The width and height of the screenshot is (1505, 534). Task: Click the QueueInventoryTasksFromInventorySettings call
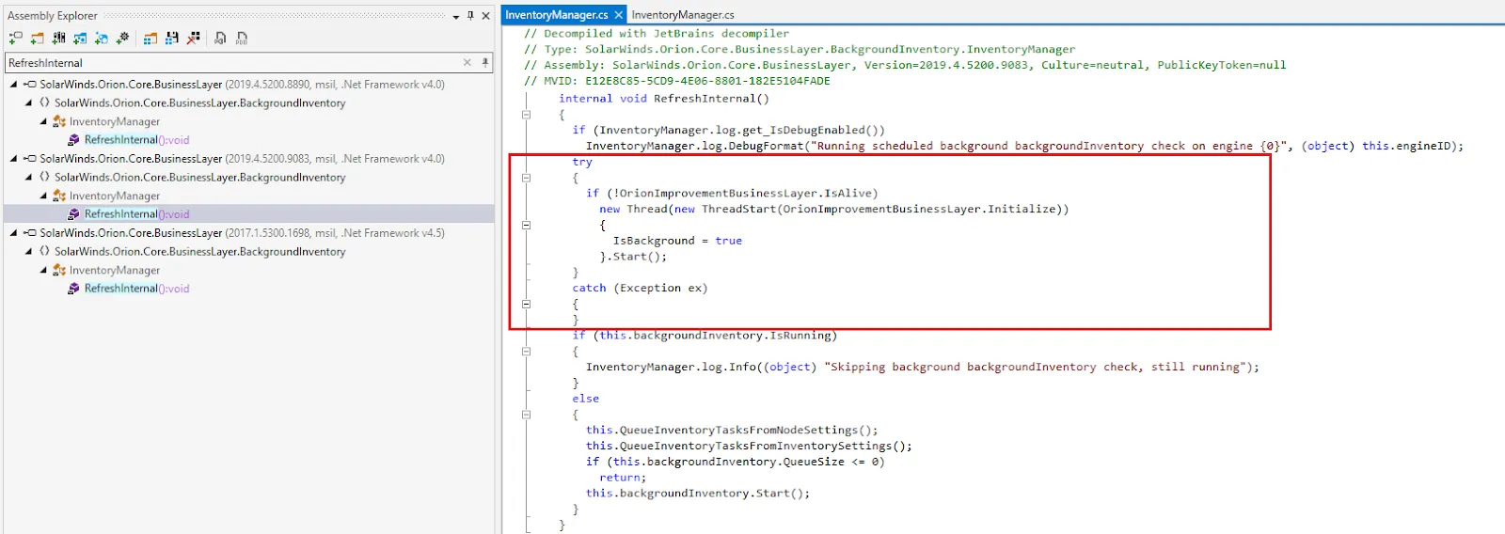tap(749, 446)
